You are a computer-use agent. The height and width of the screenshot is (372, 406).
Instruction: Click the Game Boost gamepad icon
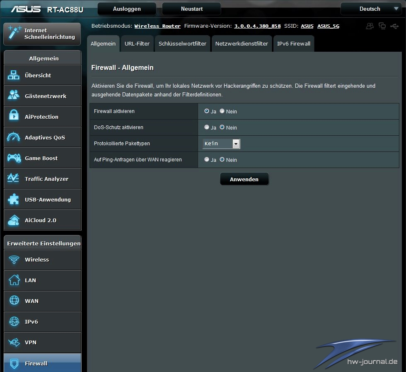[x=14, y=158]
